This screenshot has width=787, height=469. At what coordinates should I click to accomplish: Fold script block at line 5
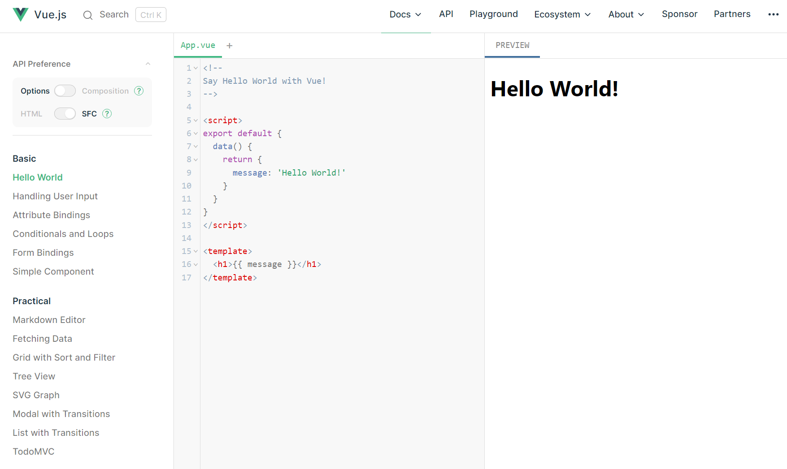click(196, 120)
